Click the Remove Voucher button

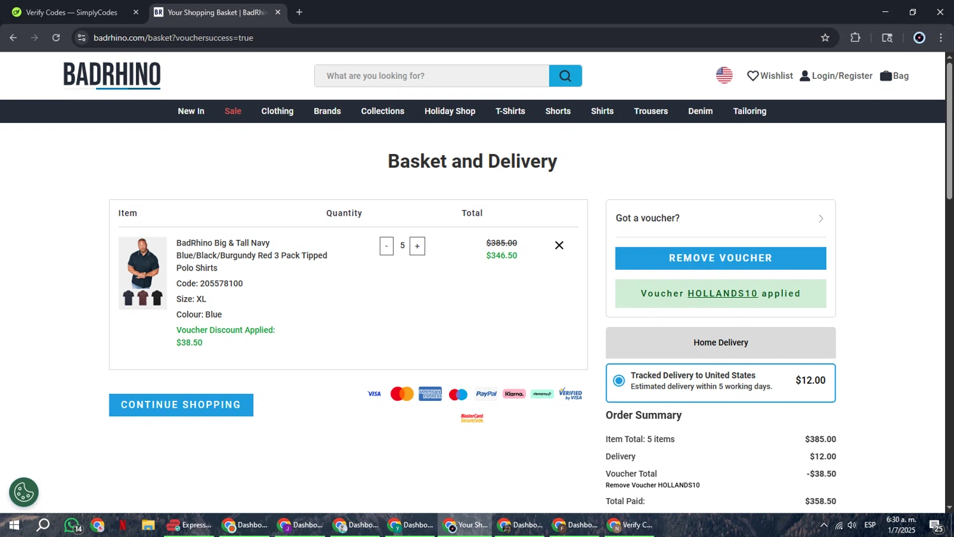click(x=721, y=258)
